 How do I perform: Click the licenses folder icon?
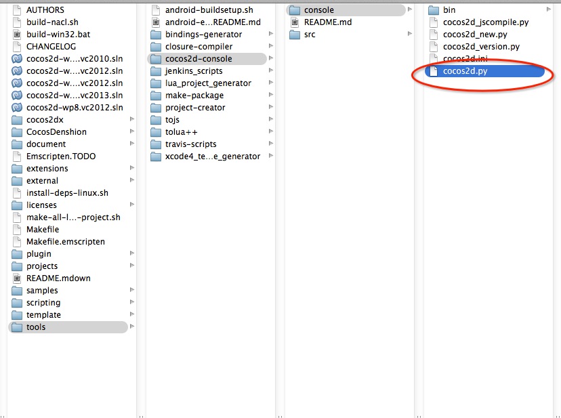(17, 205)
